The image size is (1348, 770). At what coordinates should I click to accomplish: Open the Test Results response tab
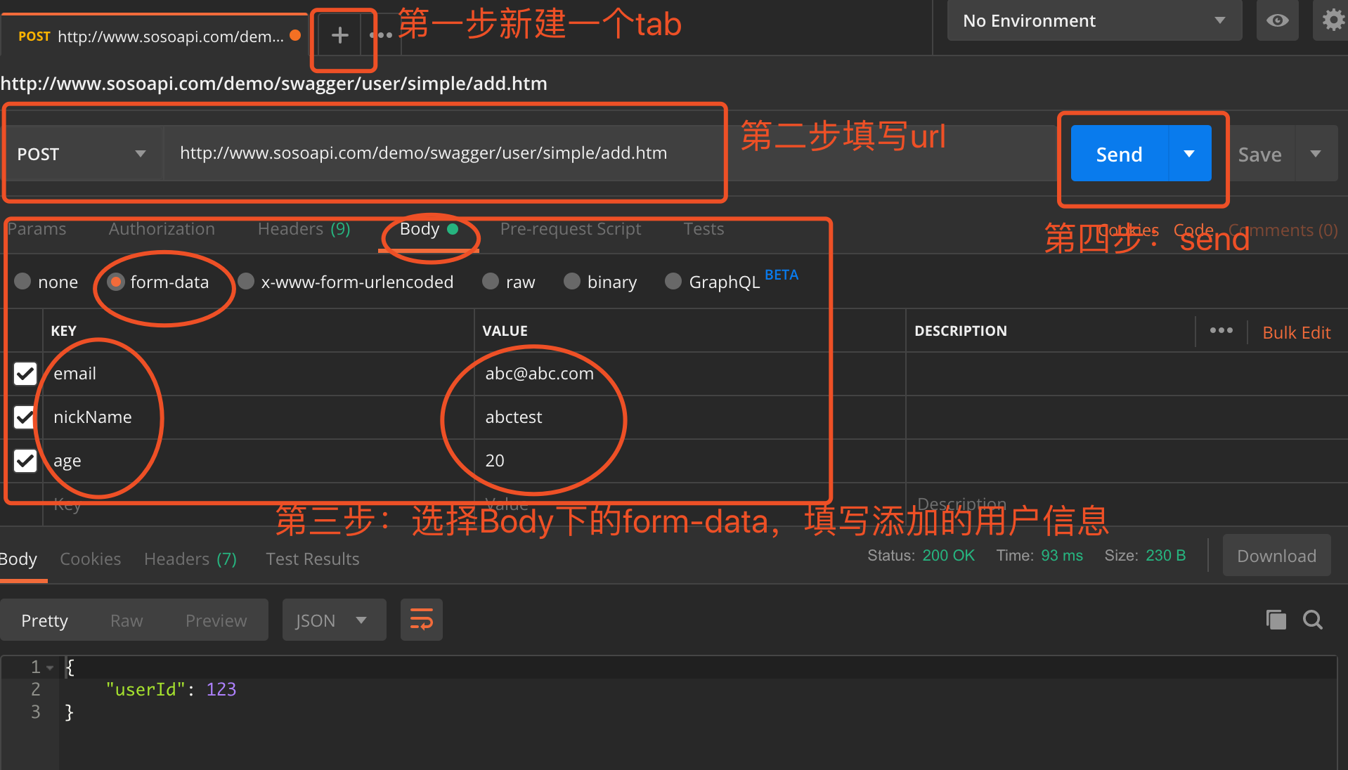tap(312, 559)
